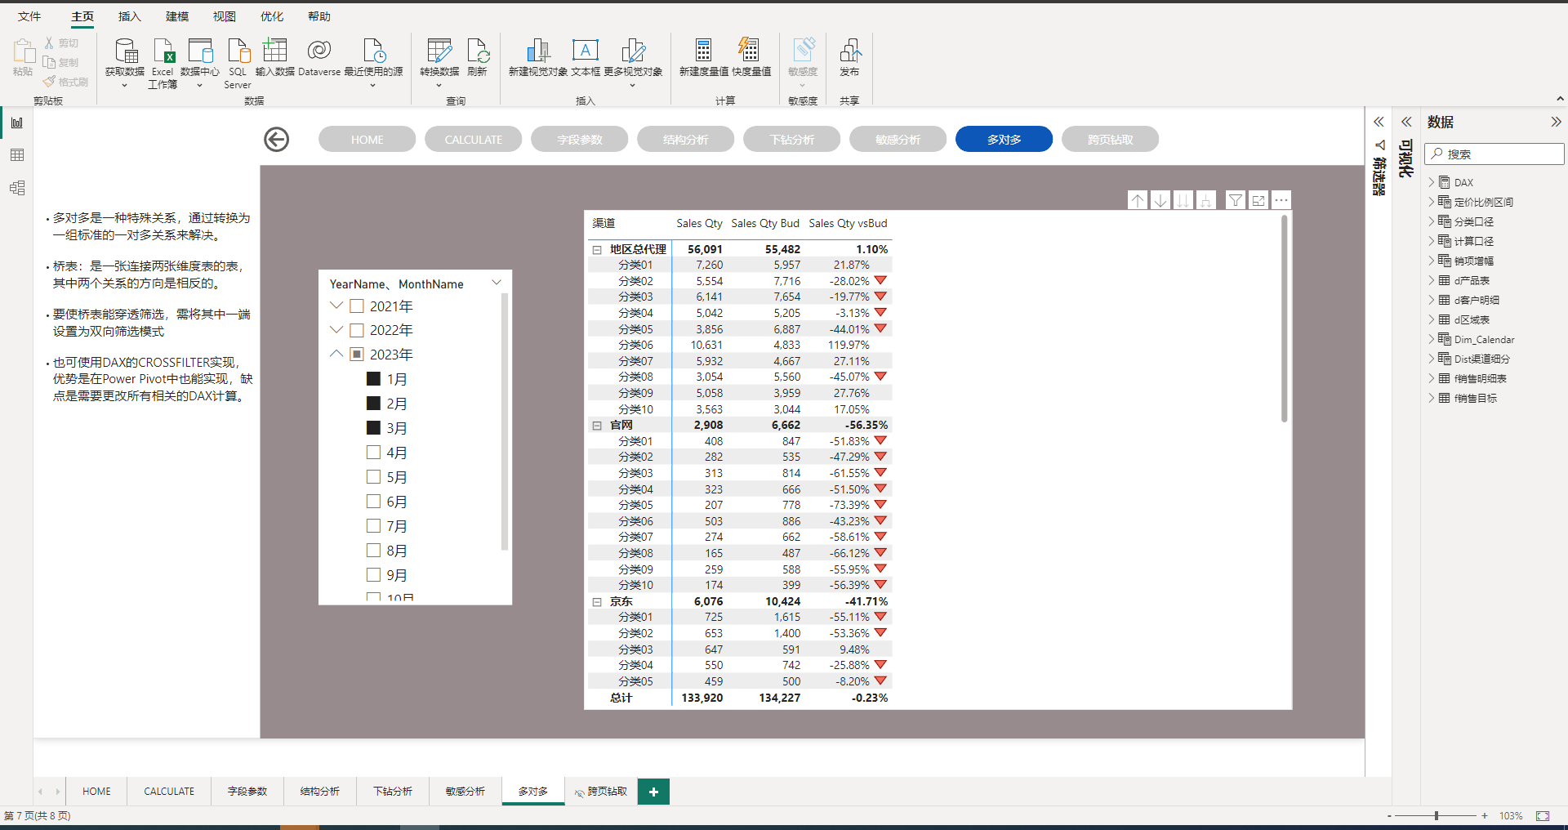This screenshot has height=830, width=1568.
Task: Open the matrix visual filter icon
Action: point(1236,200)
